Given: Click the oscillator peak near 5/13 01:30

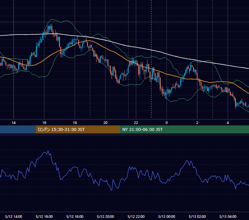Looking at the screenshot, I should pyautogui.click(x=187, y=161).
